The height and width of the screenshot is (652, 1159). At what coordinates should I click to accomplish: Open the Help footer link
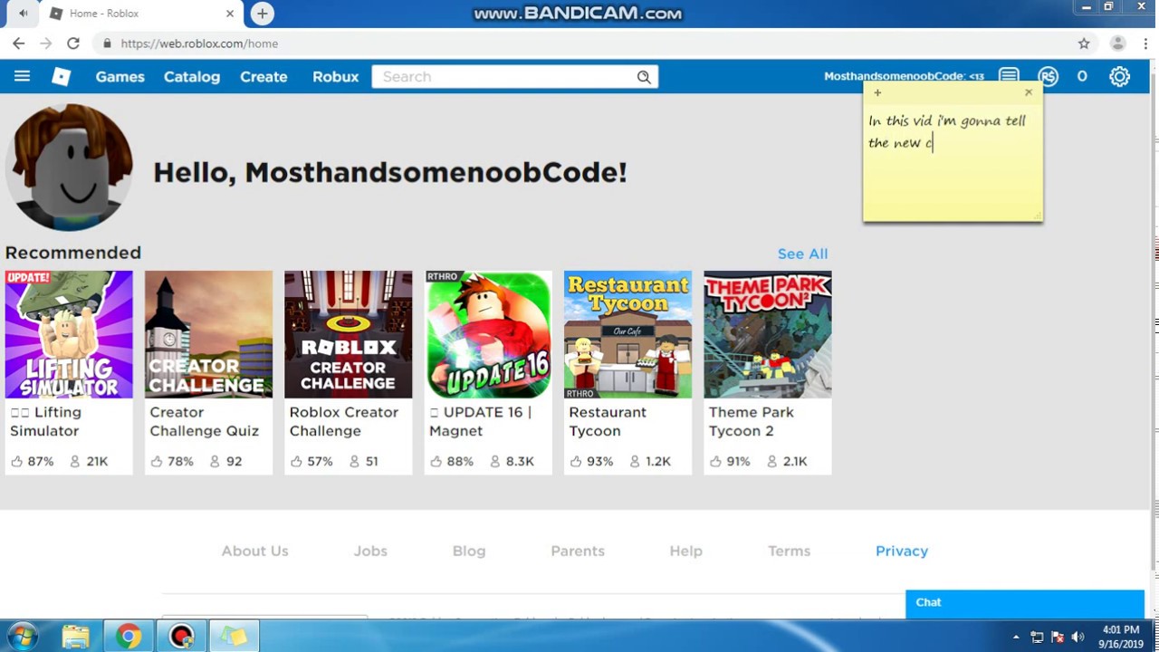click(x=685, y=551)
